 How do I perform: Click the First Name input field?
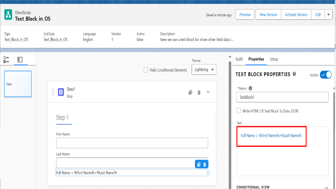click(x=132, y=143)
